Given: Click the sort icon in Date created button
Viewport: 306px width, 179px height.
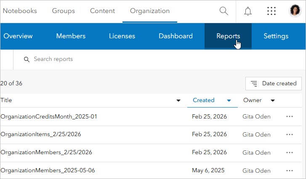Looking at the screenshot, I should tap(254, 84).
